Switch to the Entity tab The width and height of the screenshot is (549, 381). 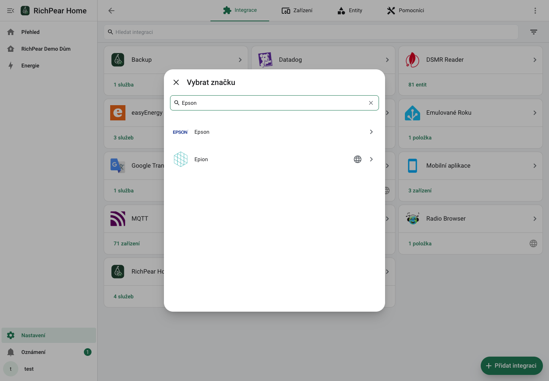click(350, 11)
